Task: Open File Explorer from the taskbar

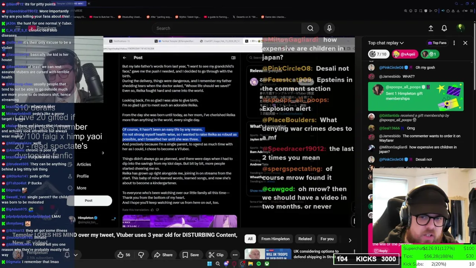Action: tap(250, 264)
